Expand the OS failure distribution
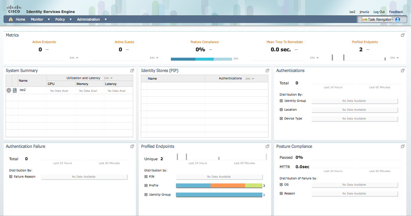This screenshot has height=216, width=411. (x=281, y=185)
